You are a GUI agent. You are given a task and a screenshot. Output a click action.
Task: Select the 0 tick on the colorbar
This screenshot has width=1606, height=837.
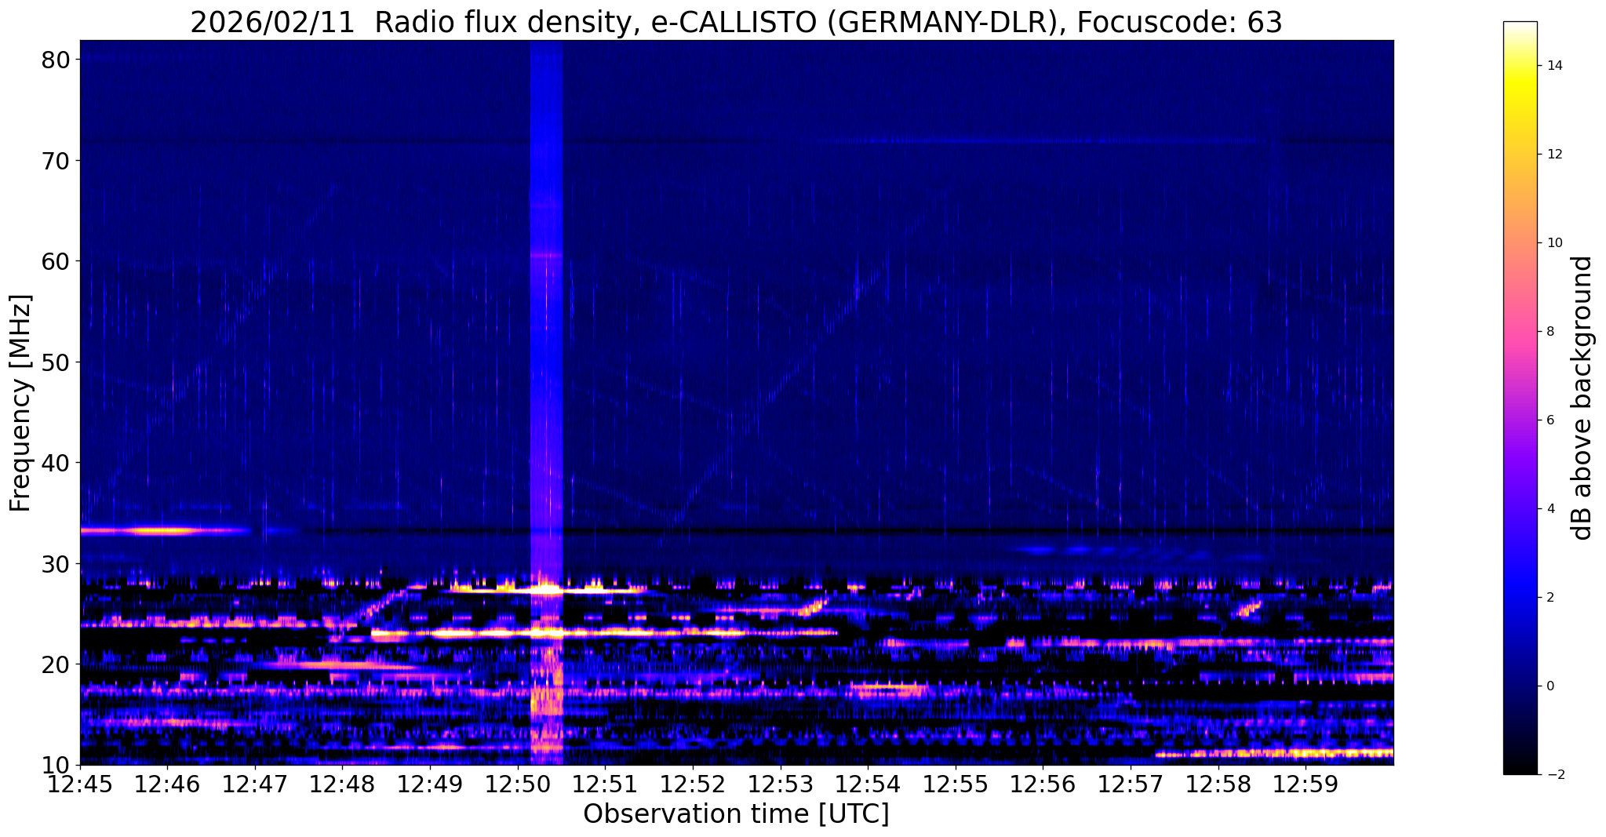(1550, 686)
